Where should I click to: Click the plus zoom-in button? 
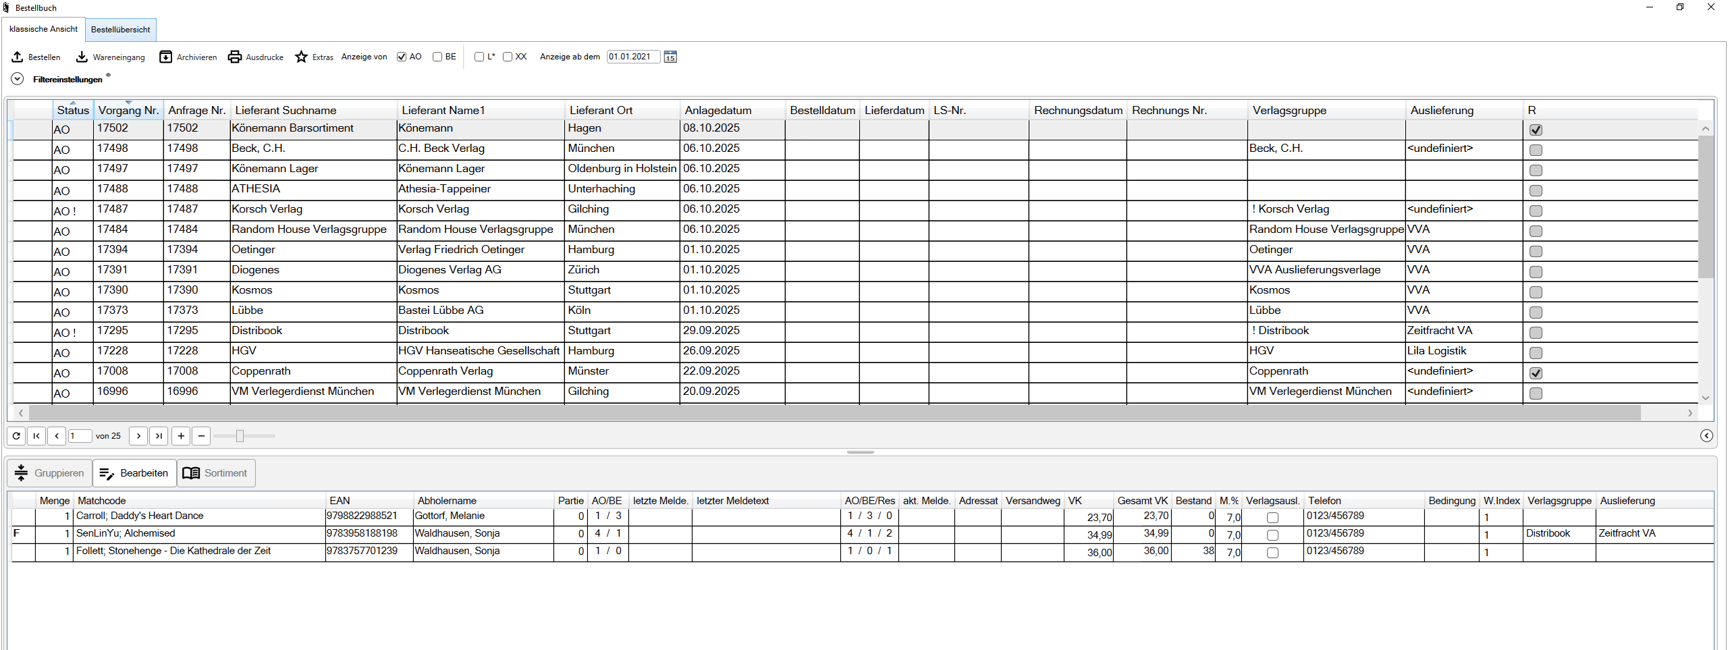coord(181,436)
